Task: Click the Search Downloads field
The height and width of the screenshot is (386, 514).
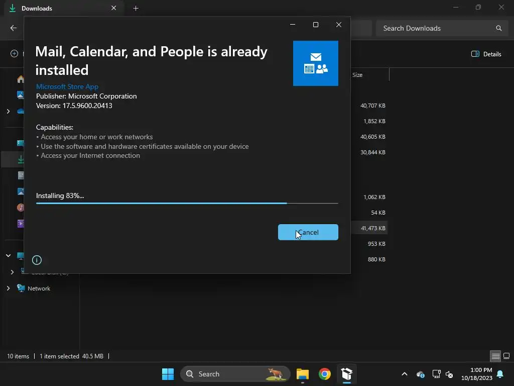Action: [441, 28]
